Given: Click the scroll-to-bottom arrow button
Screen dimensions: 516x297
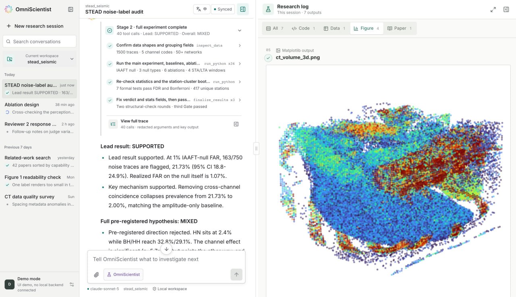Looking at the screenshot, I should click(x=166, y=249).
